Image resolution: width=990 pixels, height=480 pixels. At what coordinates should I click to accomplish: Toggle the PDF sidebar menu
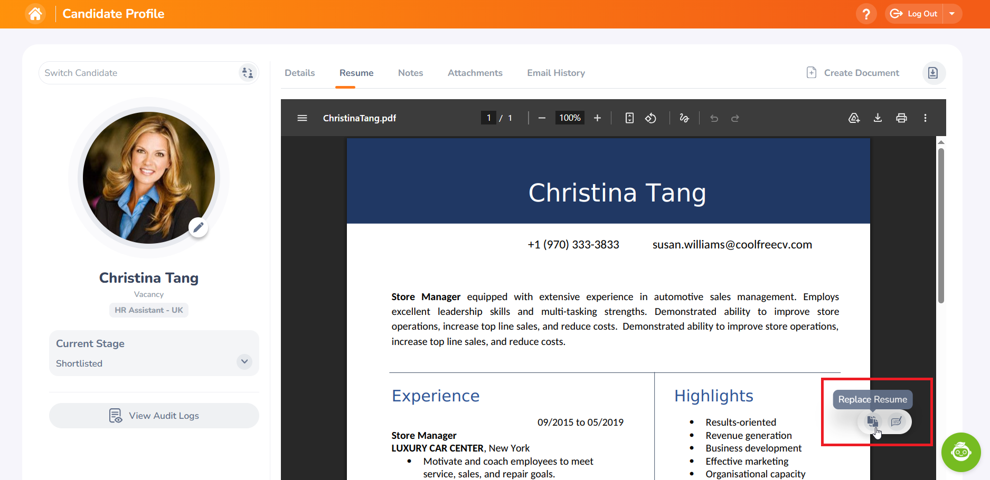coord(302,118)
